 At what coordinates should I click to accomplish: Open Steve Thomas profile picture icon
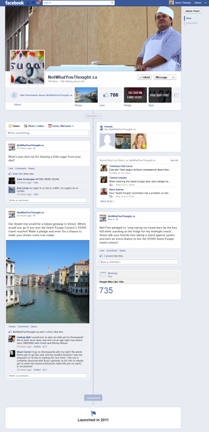coord(171,3)
